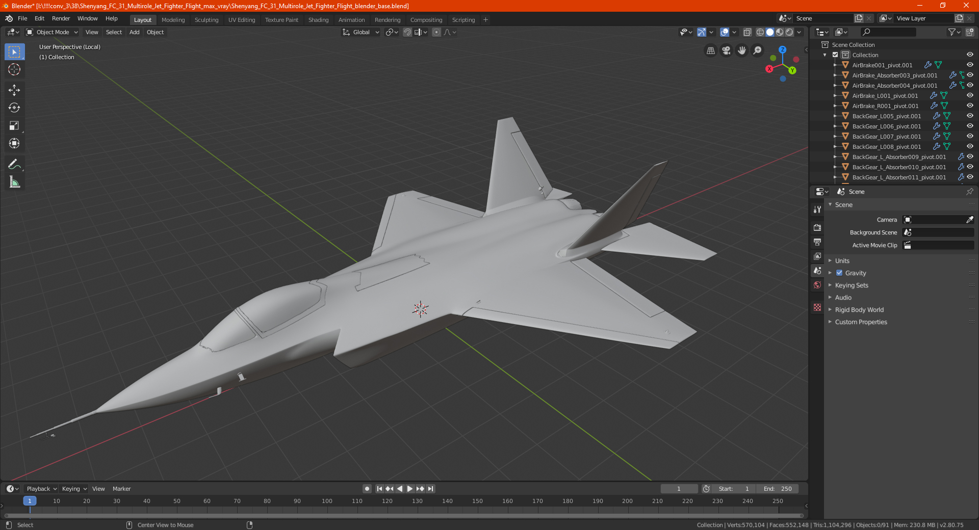This screenshot has height=530, width=979.
Task: Jump to the start frame
Action: tap(379, 489)
